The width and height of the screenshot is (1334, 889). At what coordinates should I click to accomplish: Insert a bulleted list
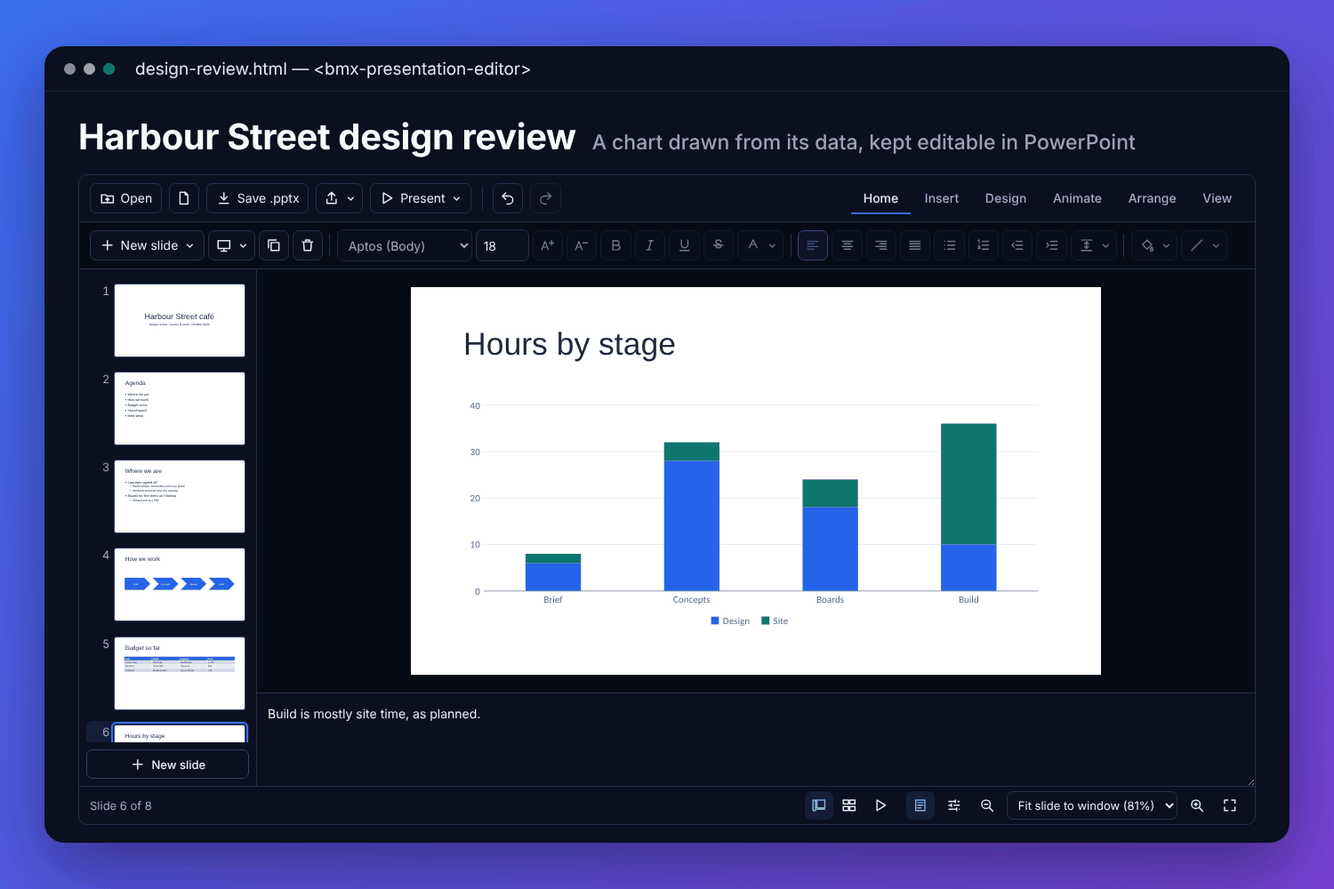coord(950,245)
